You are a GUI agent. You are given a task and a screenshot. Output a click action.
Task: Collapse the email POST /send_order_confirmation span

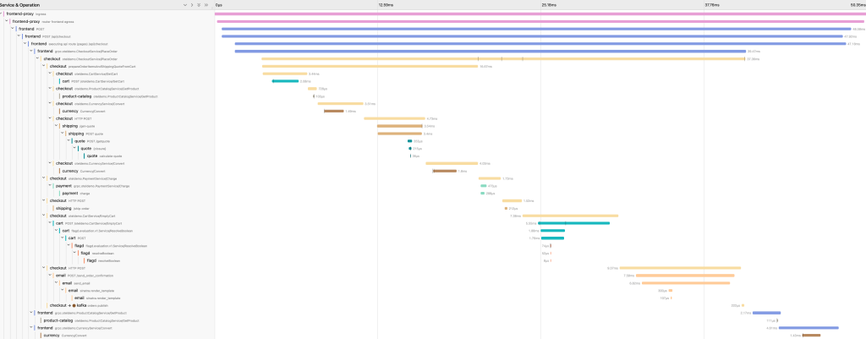coord(51,276)
